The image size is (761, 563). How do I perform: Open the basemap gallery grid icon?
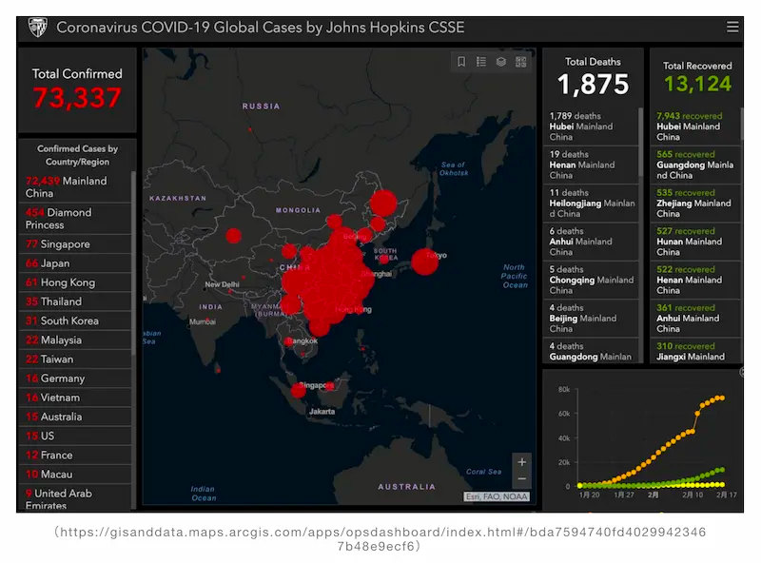[520, 62]
